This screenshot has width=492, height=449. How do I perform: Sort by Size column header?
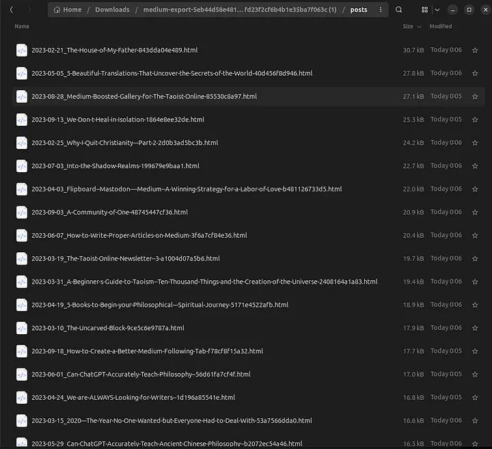click(x=411, y=27)
